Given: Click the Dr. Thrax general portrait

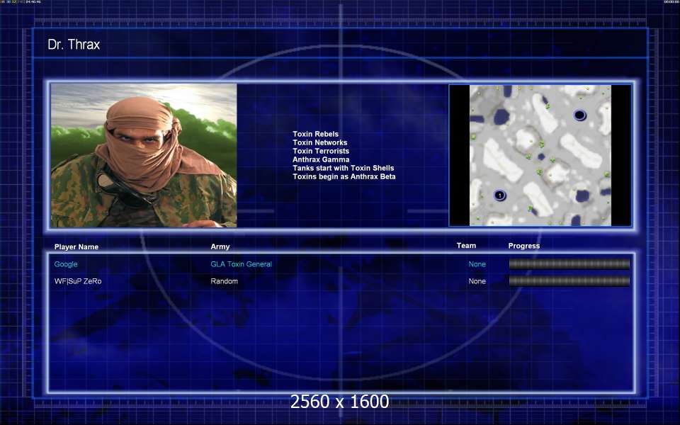Looking at the screenshot, I should coord(144,155).
